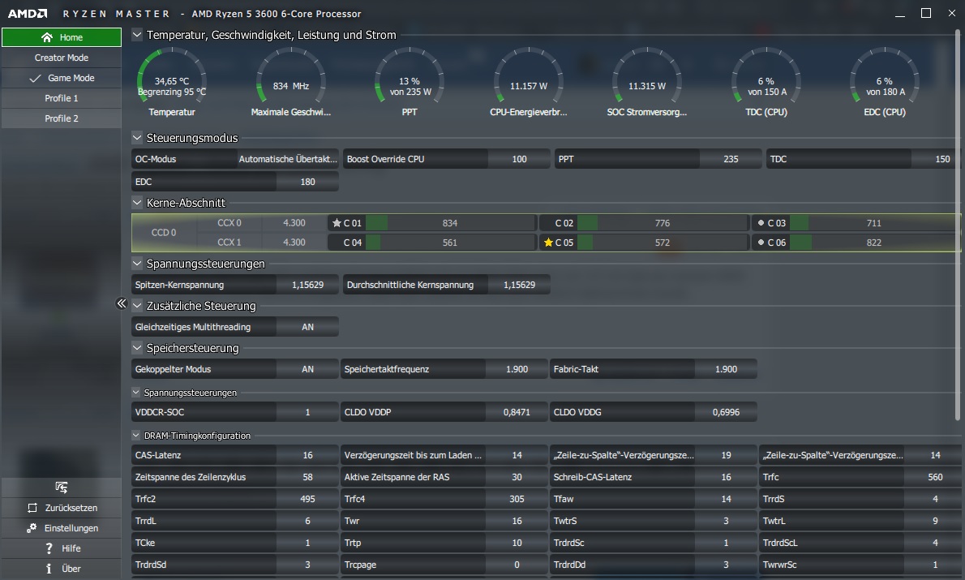Collapse the Zusätzliche Steuerung section

pyautogui.click(x=137, y=305)
